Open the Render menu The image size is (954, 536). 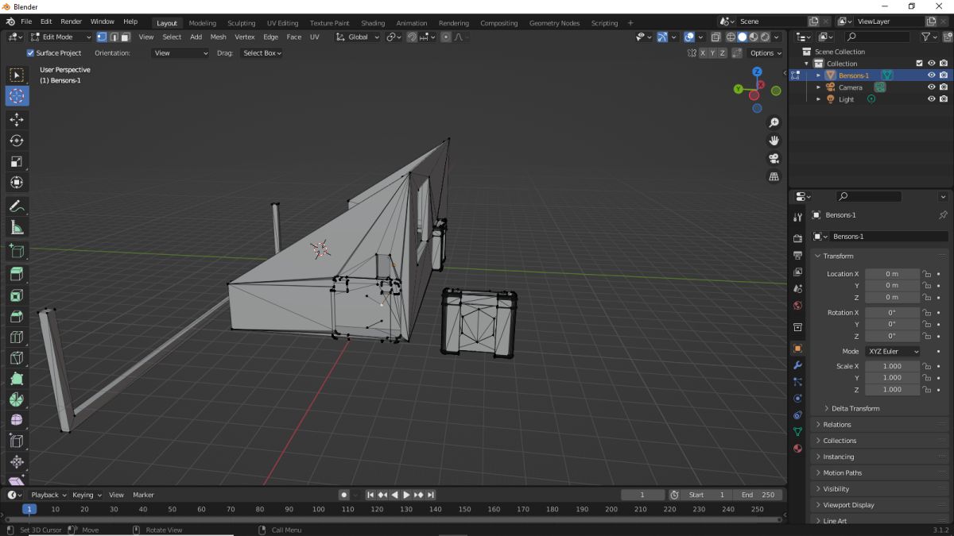71,21
